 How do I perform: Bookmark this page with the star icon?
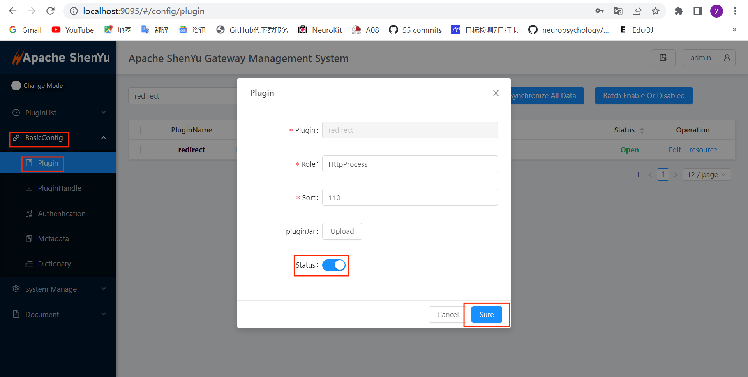pyautogui.click(x=656, y=11)
